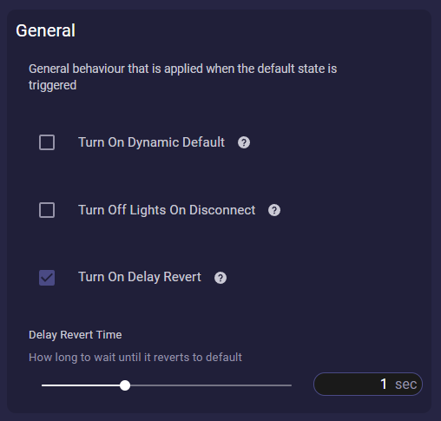This screenshot has height=421, width=441.
Task: Click the Delay Revert Time slider handle
Action: pos(125,385)
